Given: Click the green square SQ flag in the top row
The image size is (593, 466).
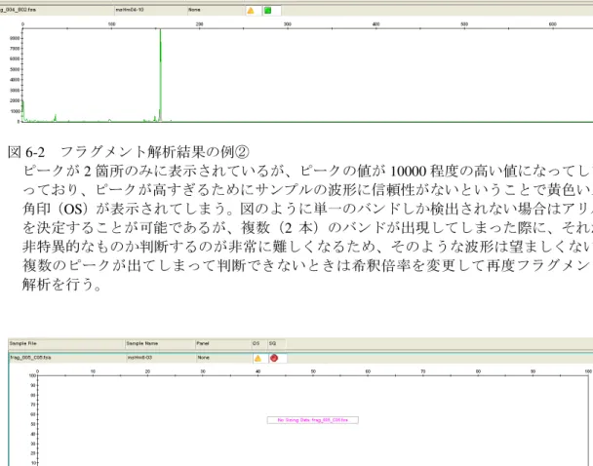Looking at the screenshot, I should [x=268, y=11].
